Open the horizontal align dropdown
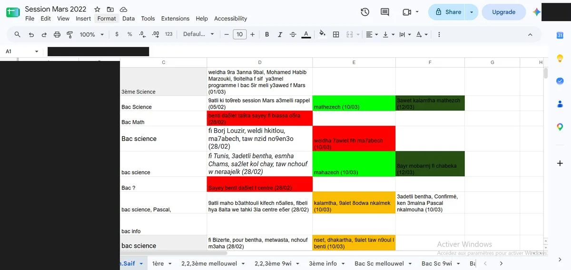The image size is (571, 270). click(372, 34)
